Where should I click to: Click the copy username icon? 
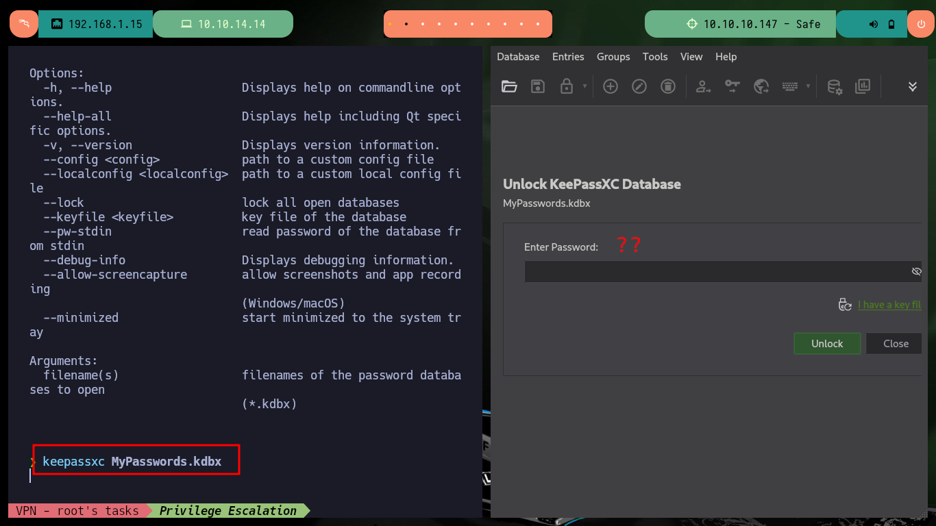point(704,86)
